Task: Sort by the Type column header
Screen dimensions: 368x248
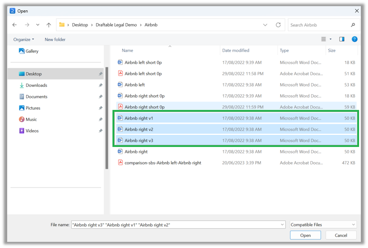Action: coord(284,50)
